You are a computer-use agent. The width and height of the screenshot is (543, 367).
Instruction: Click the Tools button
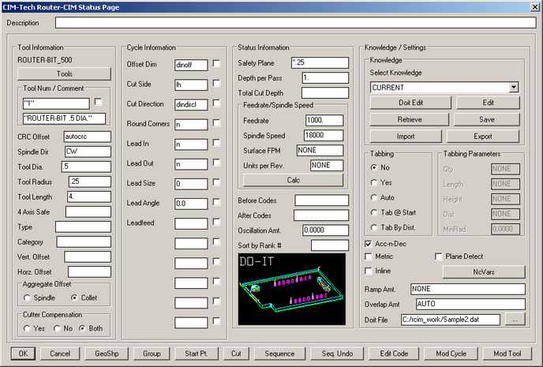pyautogui.click(x=65, y=73)
